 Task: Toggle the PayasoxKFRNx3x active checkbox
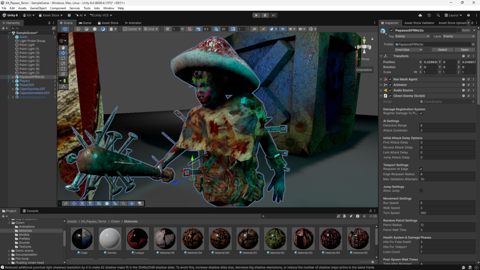point(392,30)
